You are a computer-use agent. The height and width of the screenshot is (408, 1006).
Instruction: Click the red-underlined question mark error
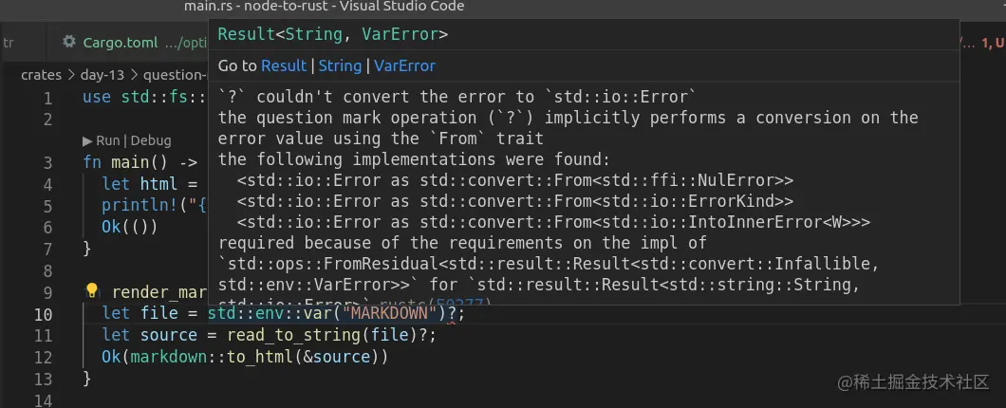pos(451,314)
